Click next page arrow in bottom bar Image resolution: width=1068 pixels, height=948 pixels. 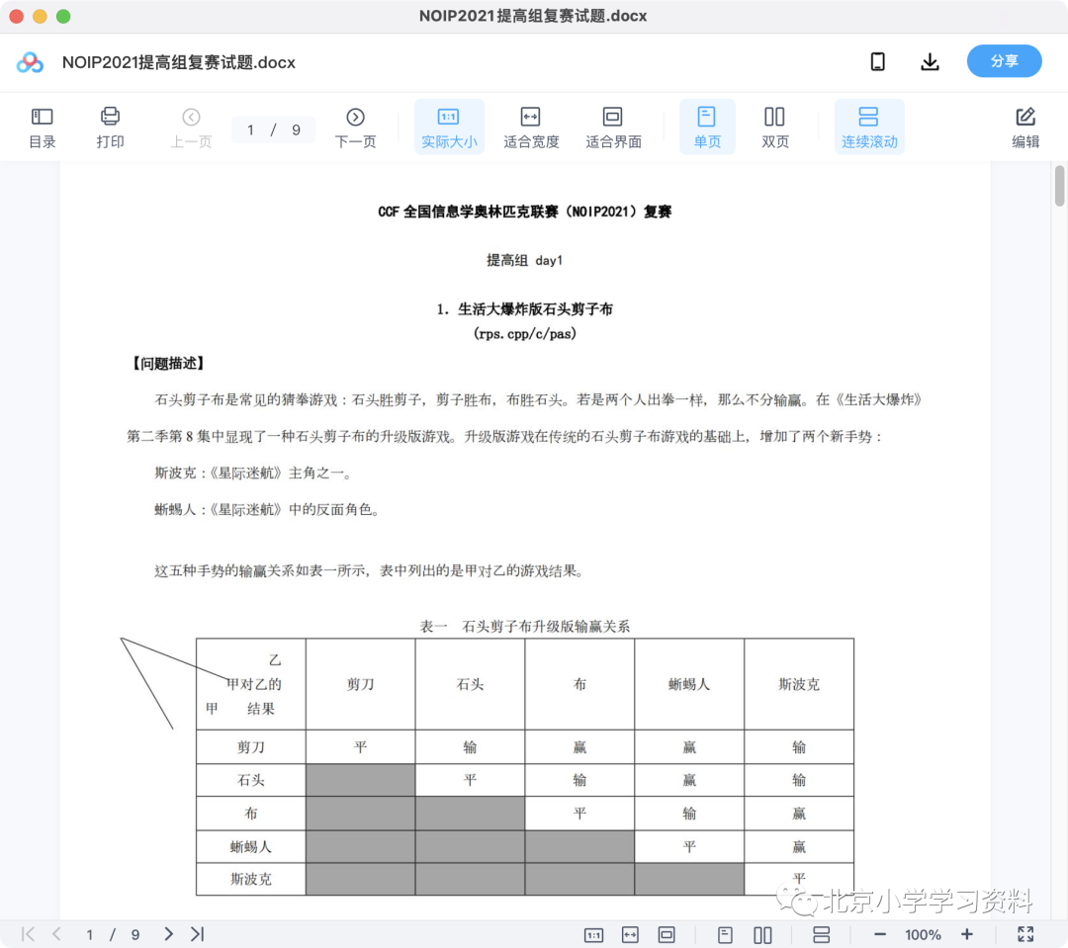(x=168, y=934)
